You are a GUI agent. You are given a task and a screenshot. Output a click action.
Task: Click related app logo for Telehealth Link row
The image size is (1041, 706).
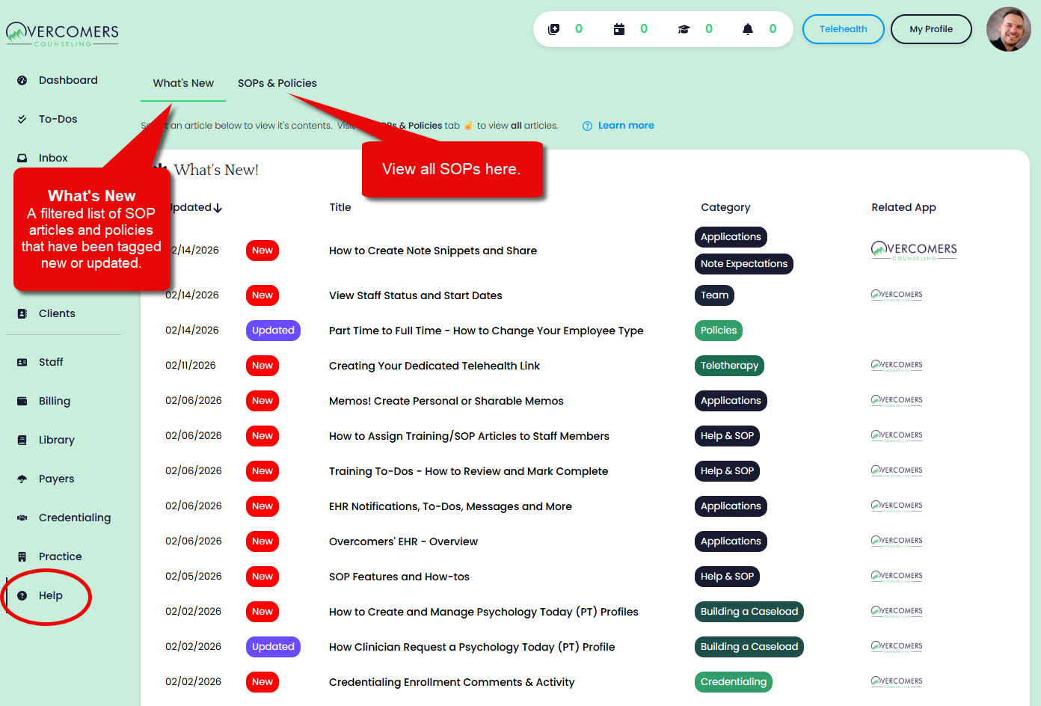click(897, 366)
